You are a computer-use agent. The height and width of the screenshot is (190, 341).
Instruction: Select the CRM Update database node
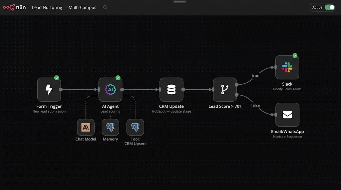pos(171,90)
